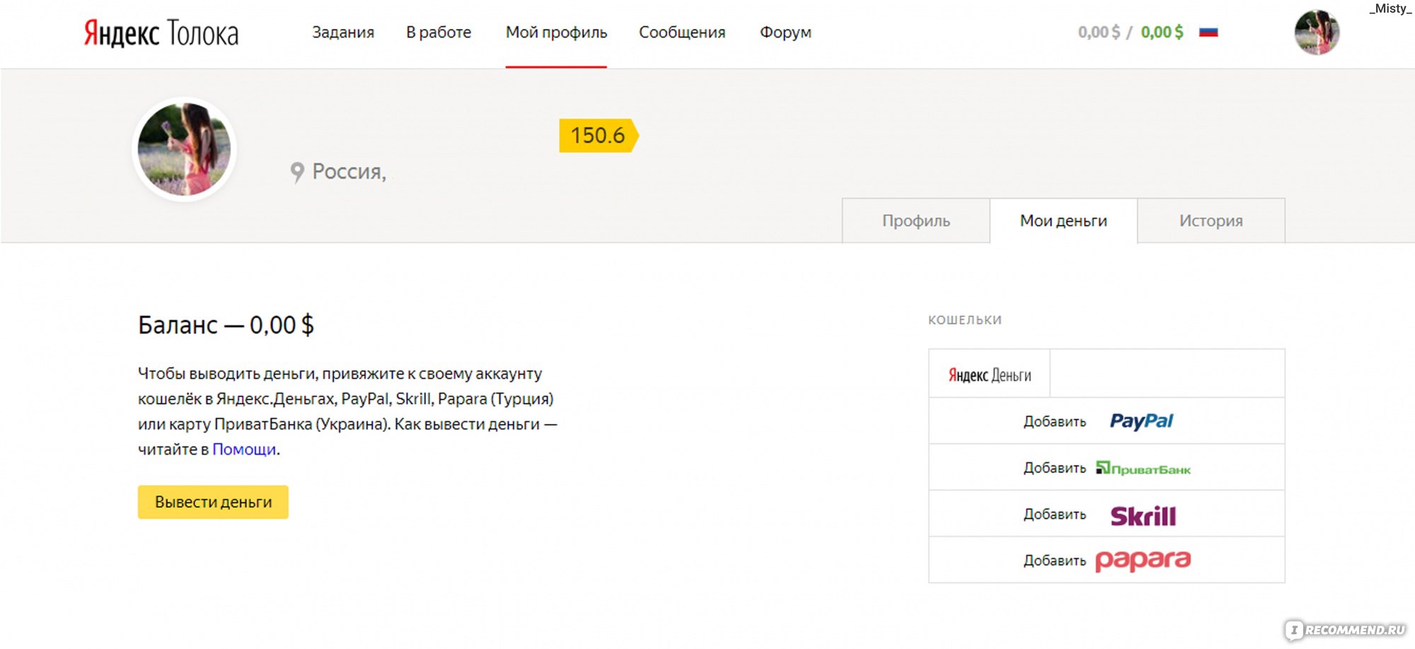Open Сообщения in the top menu
Image resolution: width=1415 pixels, height=649 pixels.
tap(682, 33)
